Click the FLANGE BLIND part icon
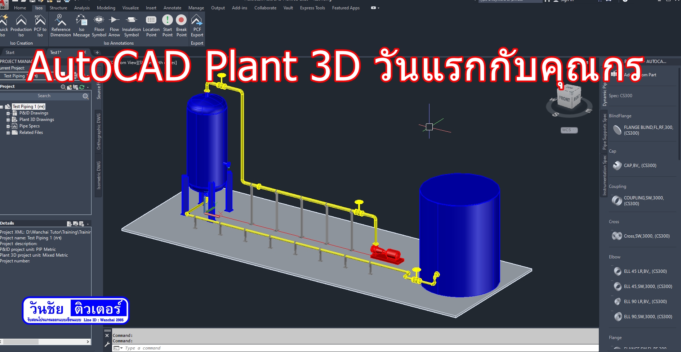Screen dimensions: 681x352 pos(617,130)
